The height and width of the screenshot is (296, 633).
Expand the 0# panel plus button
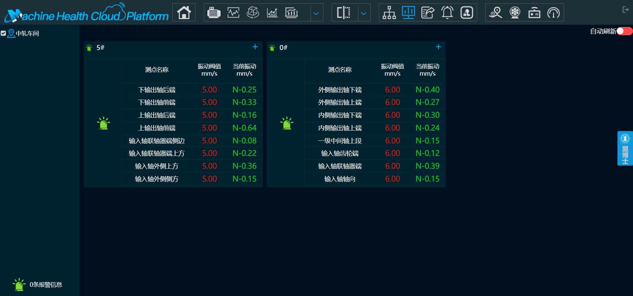(x=438, y=47)
